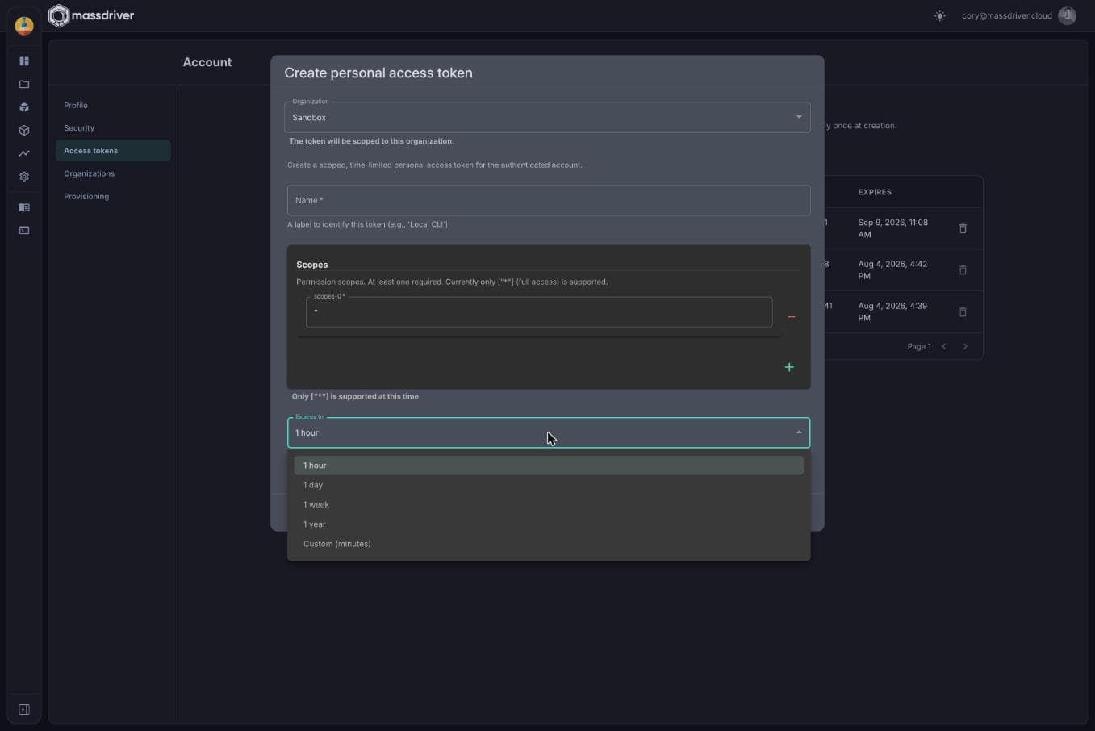Click the Name input field
The image size is (1095, 731).
tap(549, 200)
